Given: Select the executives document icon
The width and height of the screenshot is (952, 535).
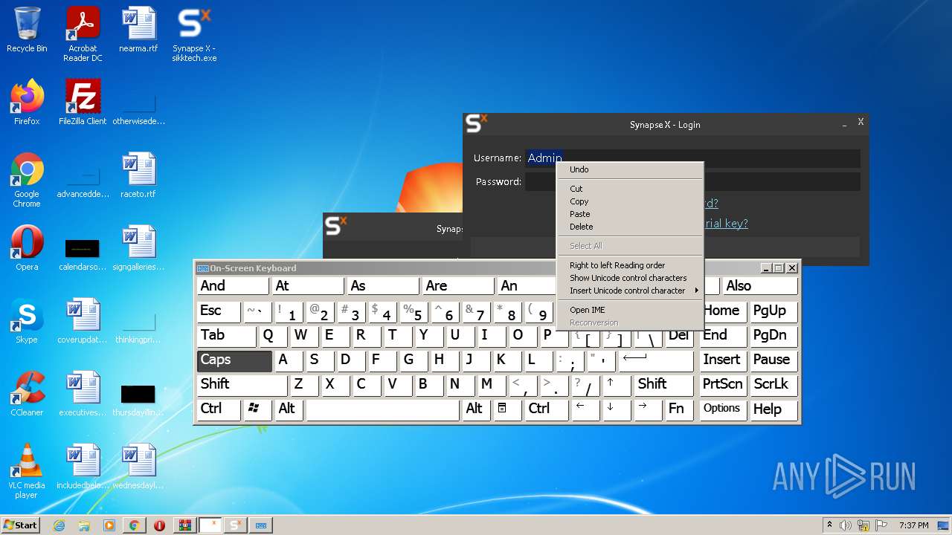Looking at the screenshot, I should 83,394.
